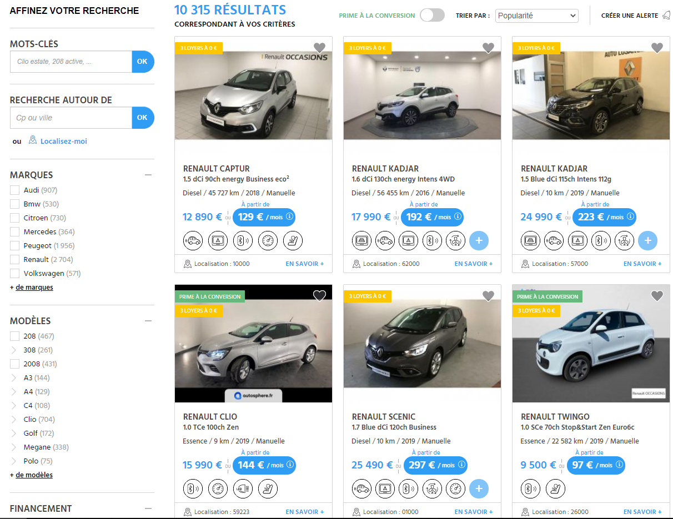Check the Peugeot brand checkbox
The height and width of the screenshot is (519, 673).
(15, 246)
